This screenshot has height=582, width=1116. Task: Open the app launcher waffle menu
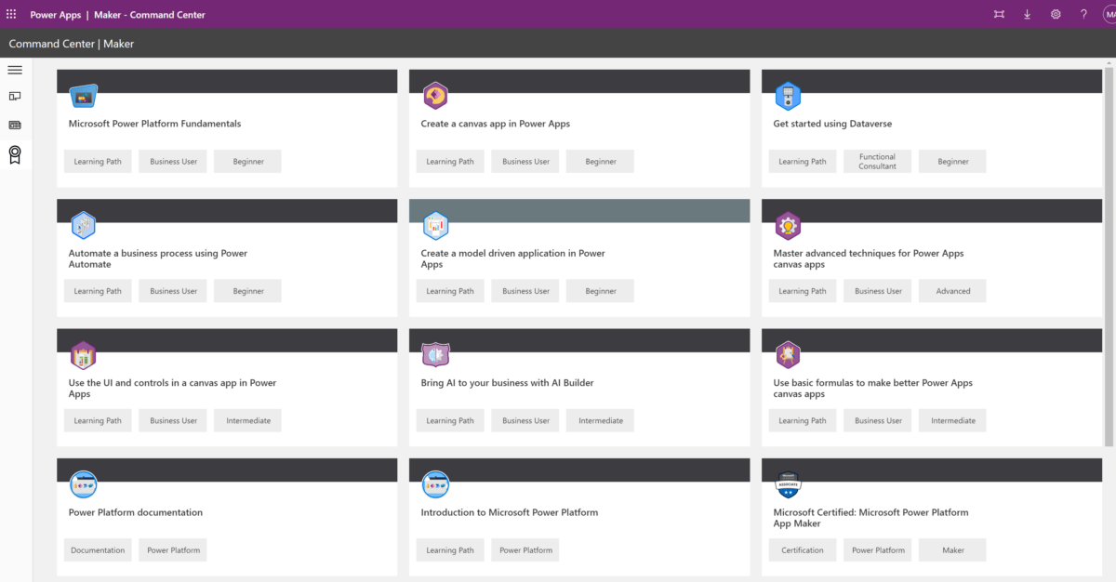[x=10, y=14]
